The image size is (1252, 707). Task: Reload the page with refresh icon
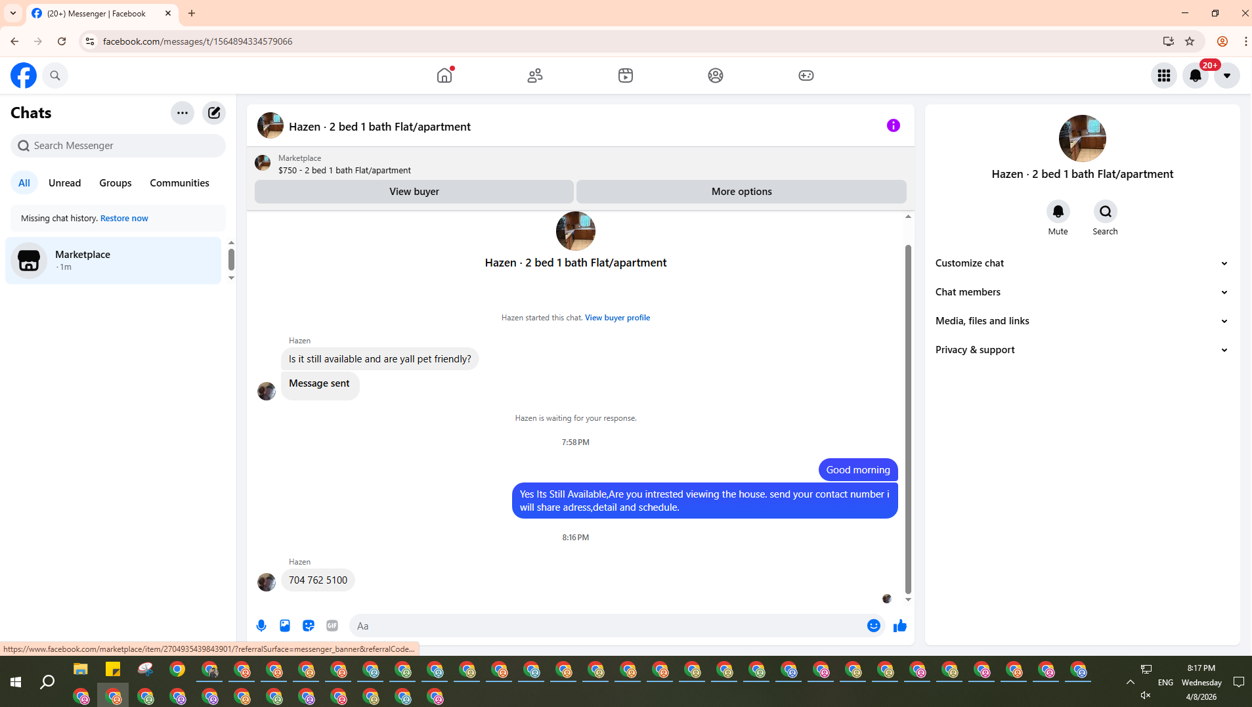(62, 41)
